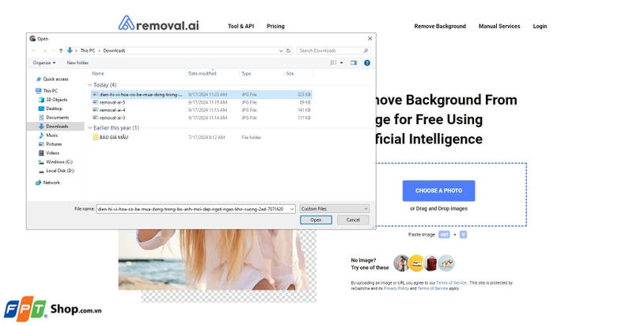
Task: Click the Login link
Action: [540, 26]
